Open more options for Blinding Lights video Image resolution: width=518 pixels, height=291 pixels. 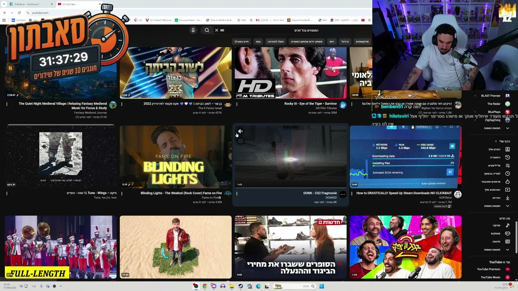[x=122, y=194]
